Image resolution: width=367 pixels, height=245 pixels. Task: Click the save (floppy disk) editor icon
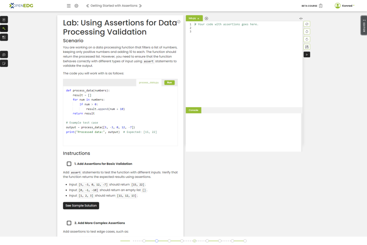pyautogui.click(x=307, y=47)
